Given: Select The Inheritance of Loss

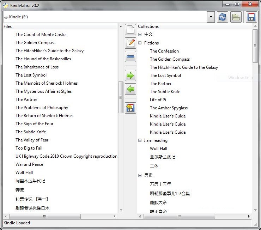Looking at the screenshot, I should [37, 67].
